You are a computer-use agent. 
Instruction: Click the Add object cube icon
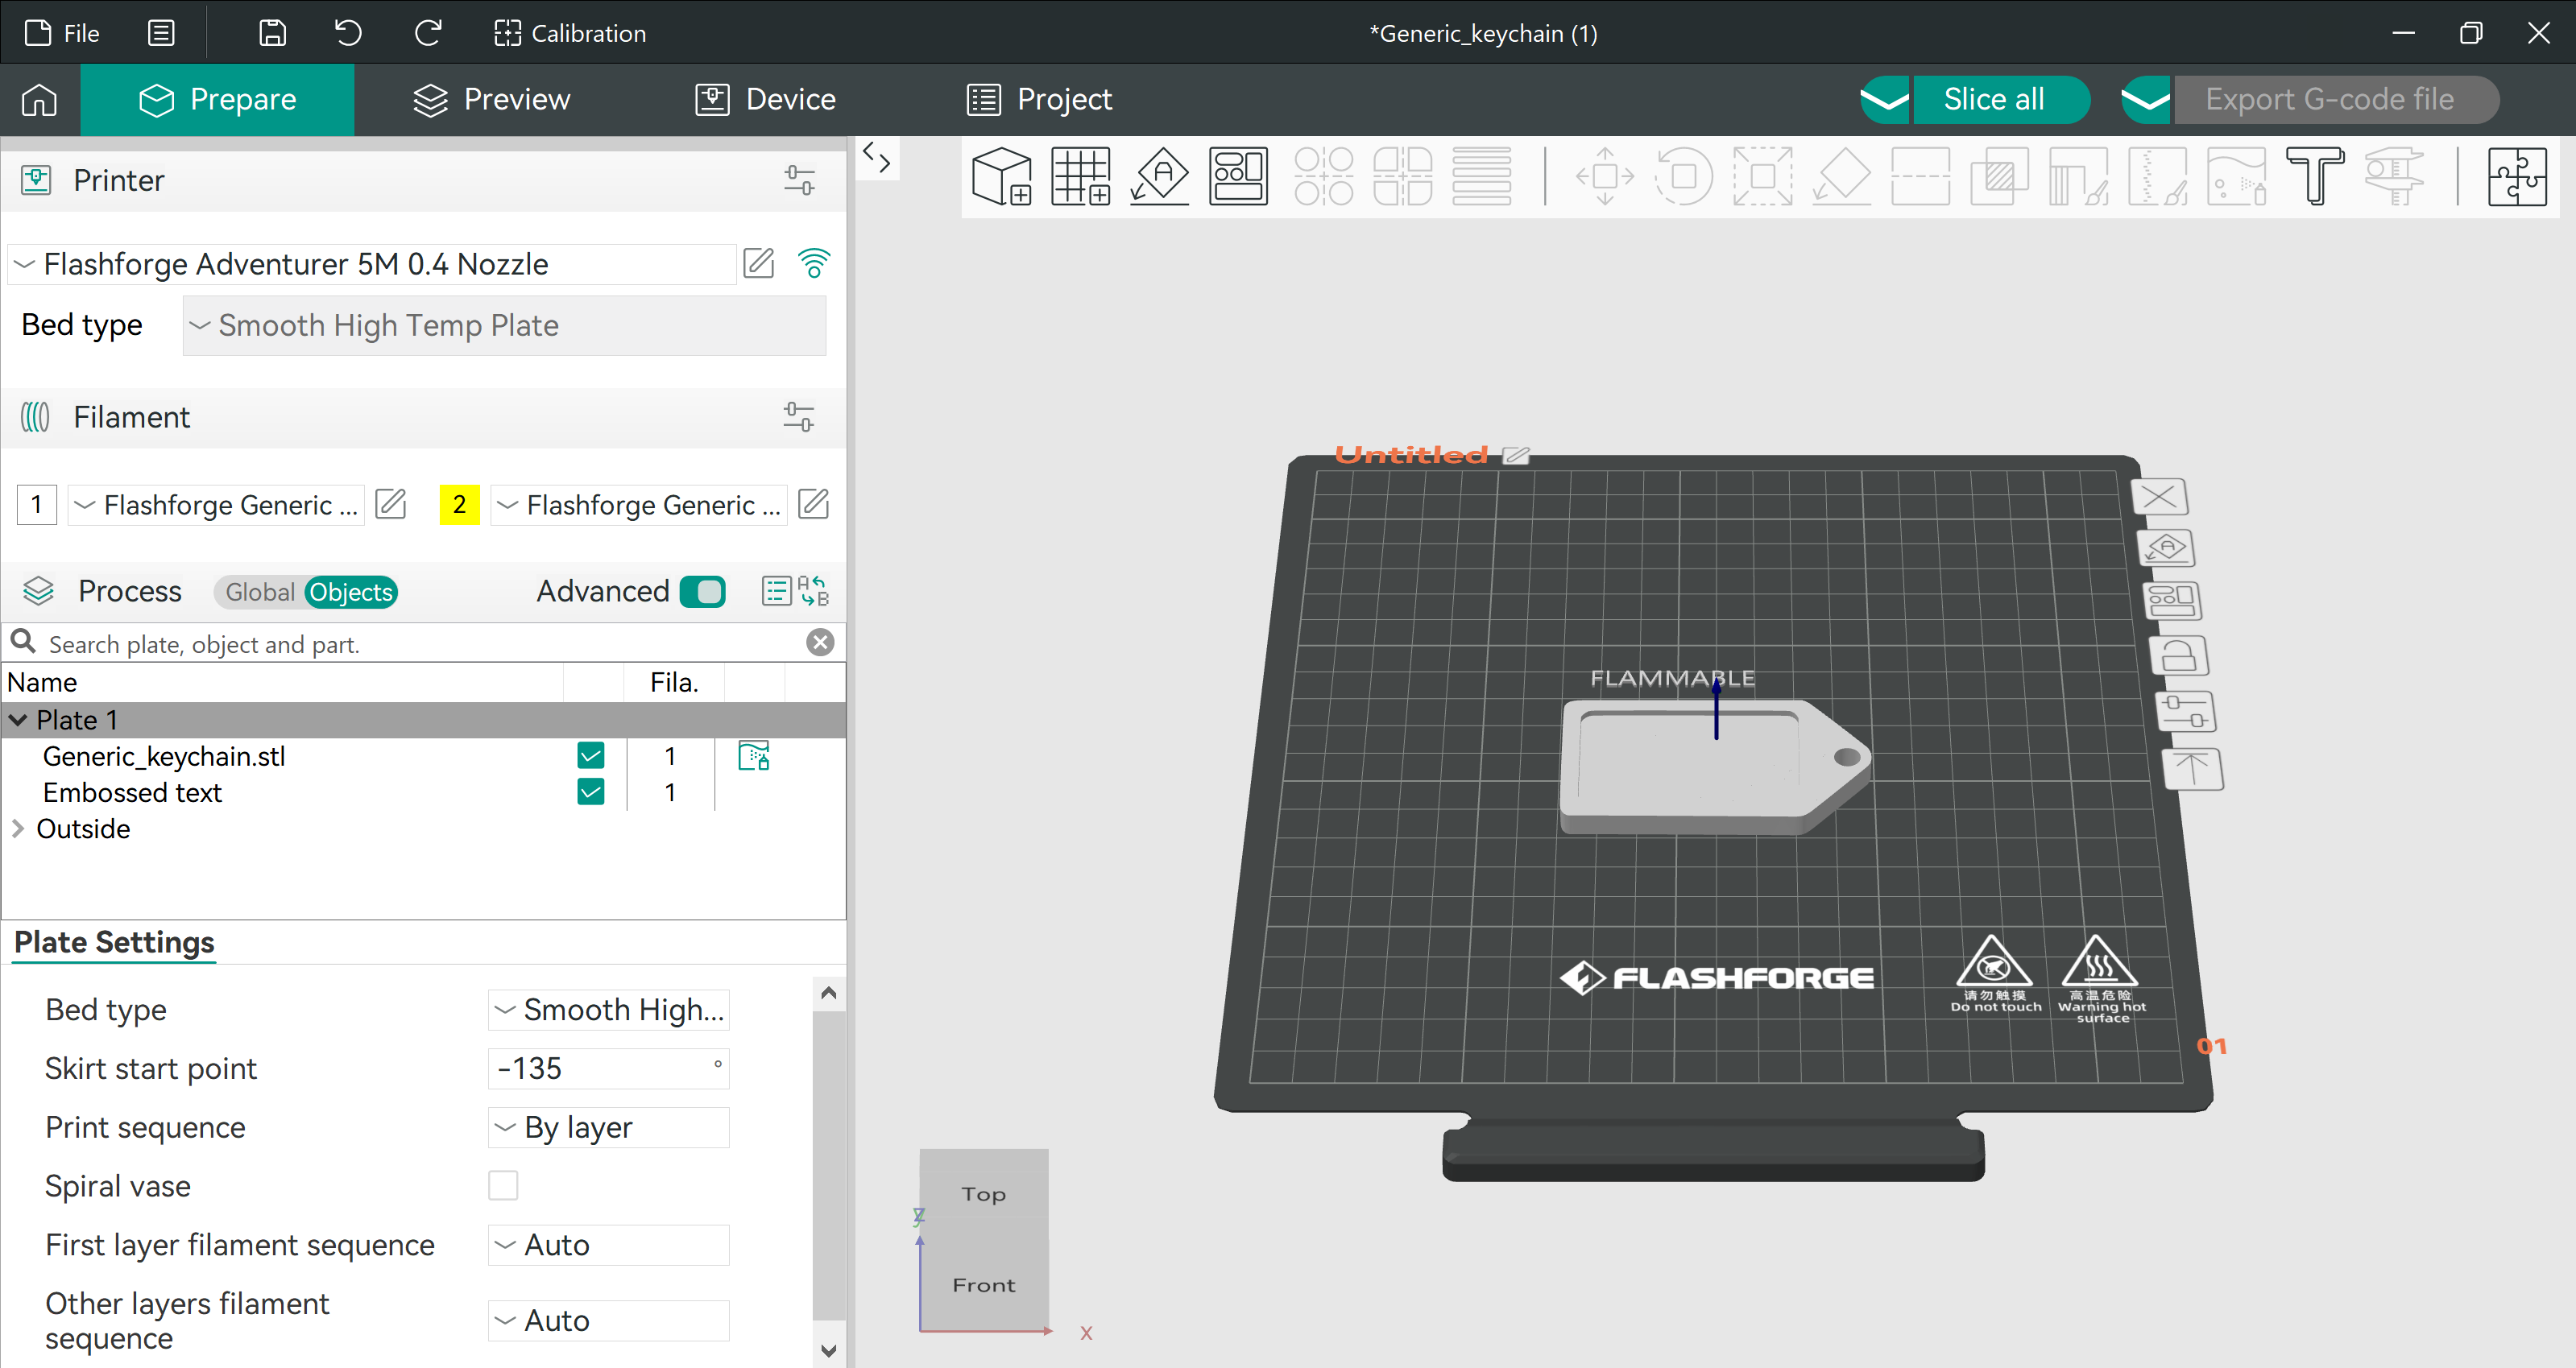[1001, 176]
